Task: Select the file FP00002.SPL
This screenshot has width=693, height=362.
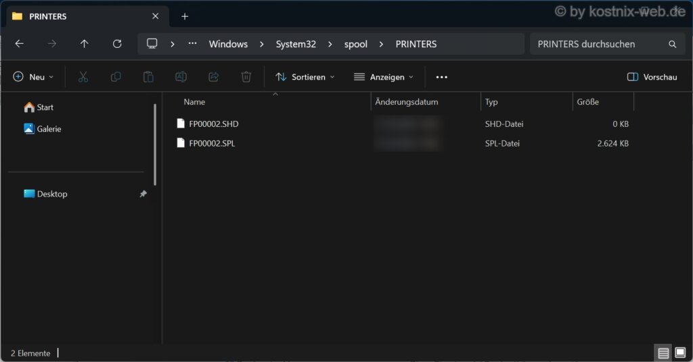Action: click(212, 143)
